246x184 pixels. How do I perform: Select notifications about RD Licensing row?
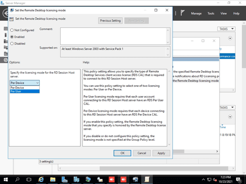tap(196, 76)
